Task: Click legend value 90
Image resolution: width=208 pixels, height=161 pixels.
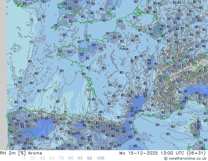Action: [x=71, y=158]
